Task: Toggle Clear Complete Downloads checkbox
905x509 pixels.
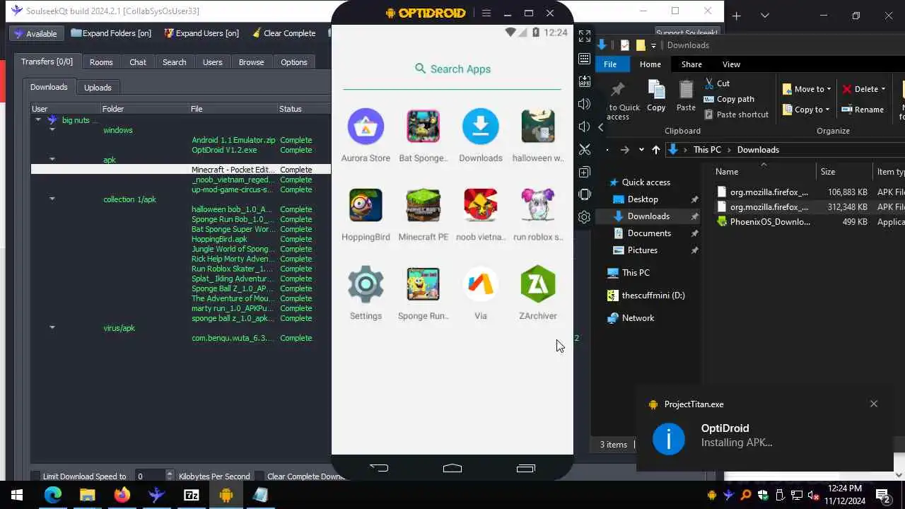Action: coord(259,476)
